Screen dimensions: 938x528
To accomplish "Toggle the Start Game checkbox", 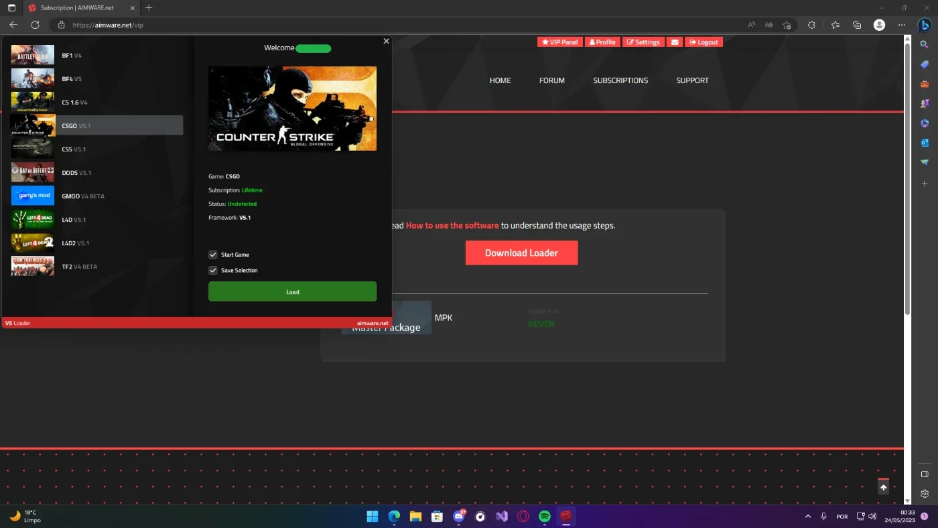I will point(213,255).
